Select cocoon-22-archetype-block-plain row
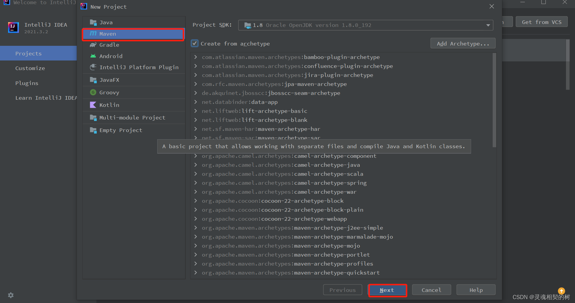The width and height of the screenshot is (575, 303). pos(341,210)
